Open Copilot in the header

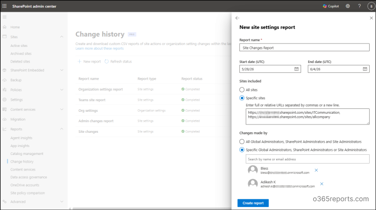click(x=330, y=6)
